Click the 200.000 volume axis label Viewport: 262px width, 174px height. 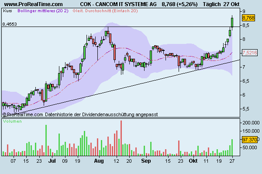[x=251, y=123]
